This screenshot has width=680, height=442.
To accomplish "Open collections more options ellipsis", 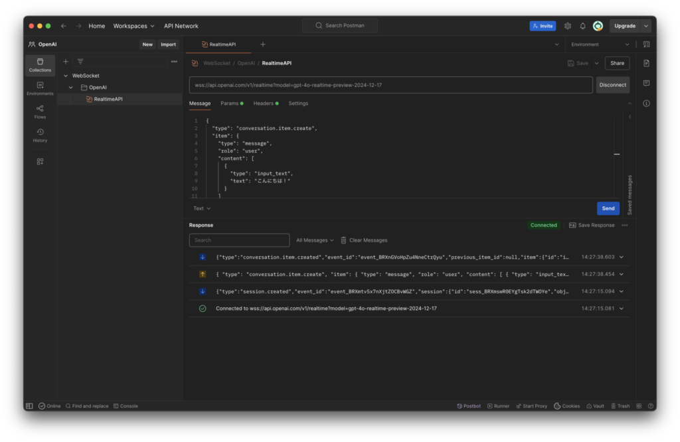I will pos(174,62).
